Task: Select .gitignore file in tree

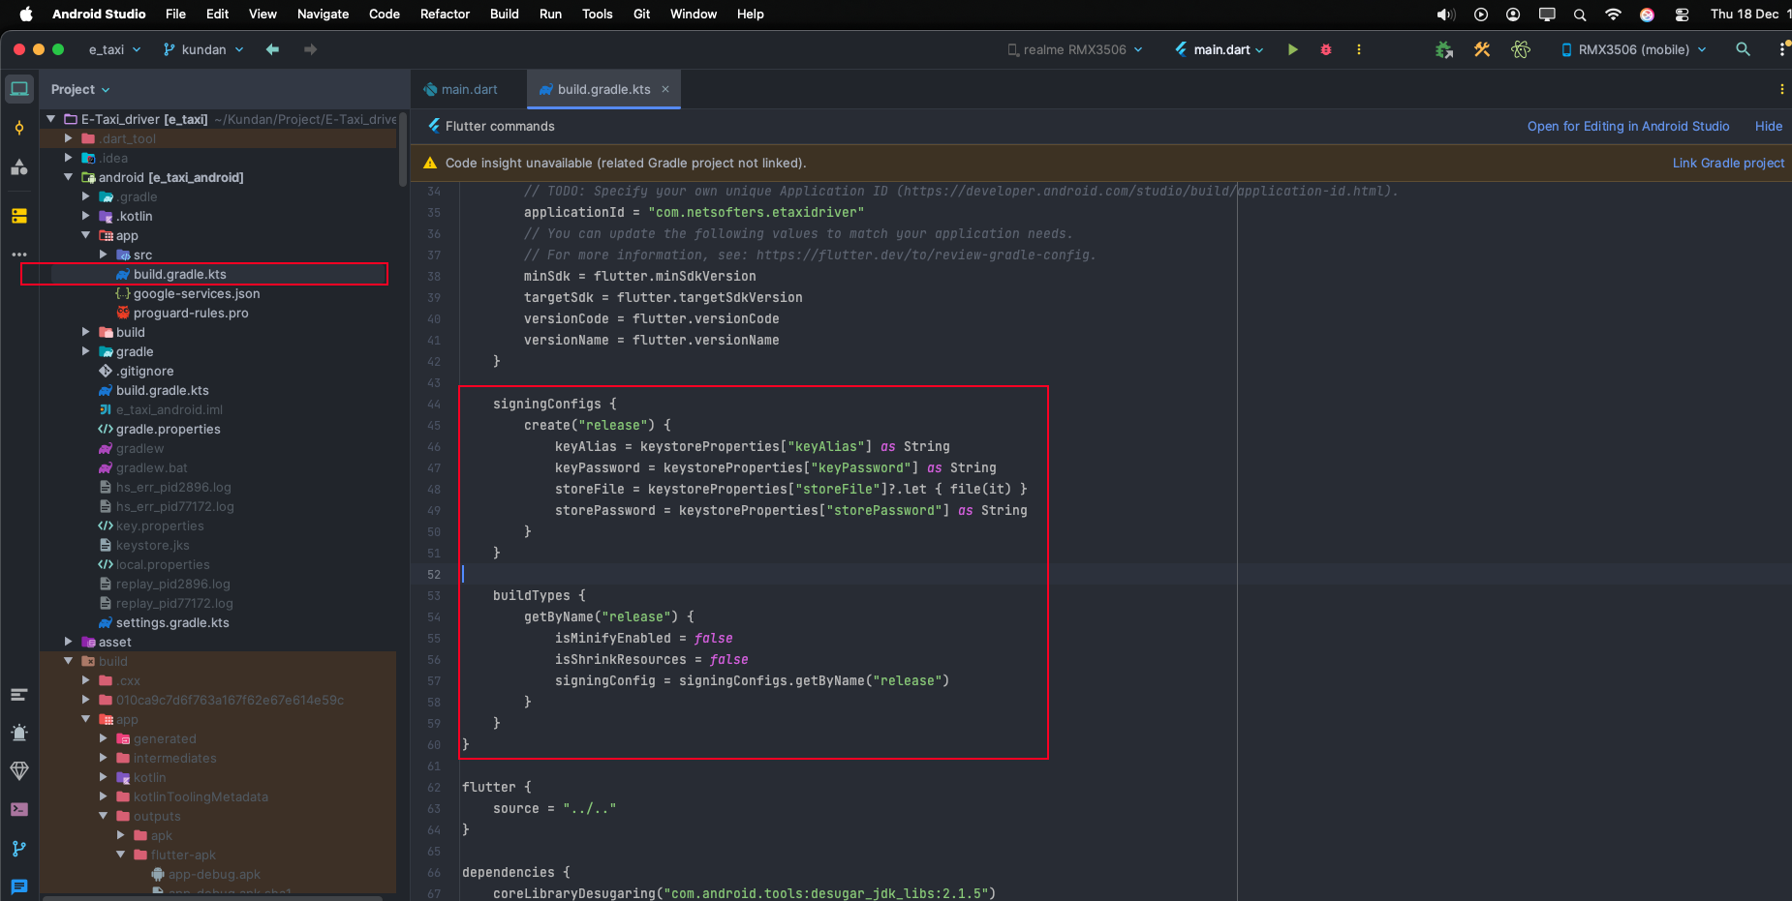Action: tap(145, 371)
